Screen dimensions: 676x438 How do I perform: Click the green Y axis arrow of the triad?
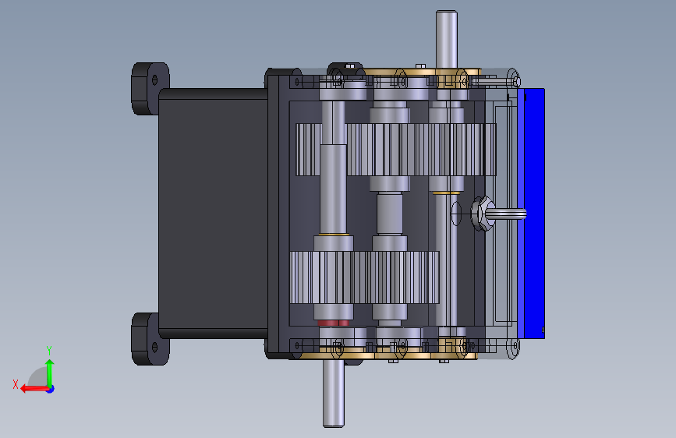pyautogui.click(x=50, y=372)
